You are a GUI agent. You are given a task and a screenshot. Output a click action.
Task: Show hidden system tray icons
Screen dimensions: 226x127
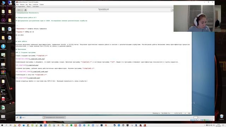tap(205, 125)
